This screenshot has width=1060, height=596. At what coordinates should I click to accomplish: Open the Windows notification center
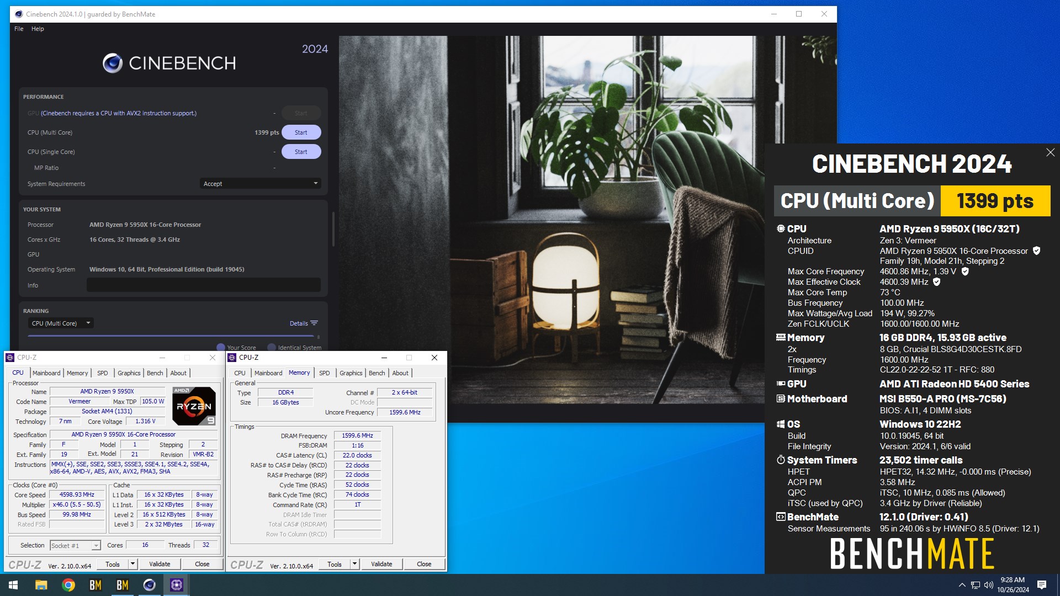coord(1042,585)
